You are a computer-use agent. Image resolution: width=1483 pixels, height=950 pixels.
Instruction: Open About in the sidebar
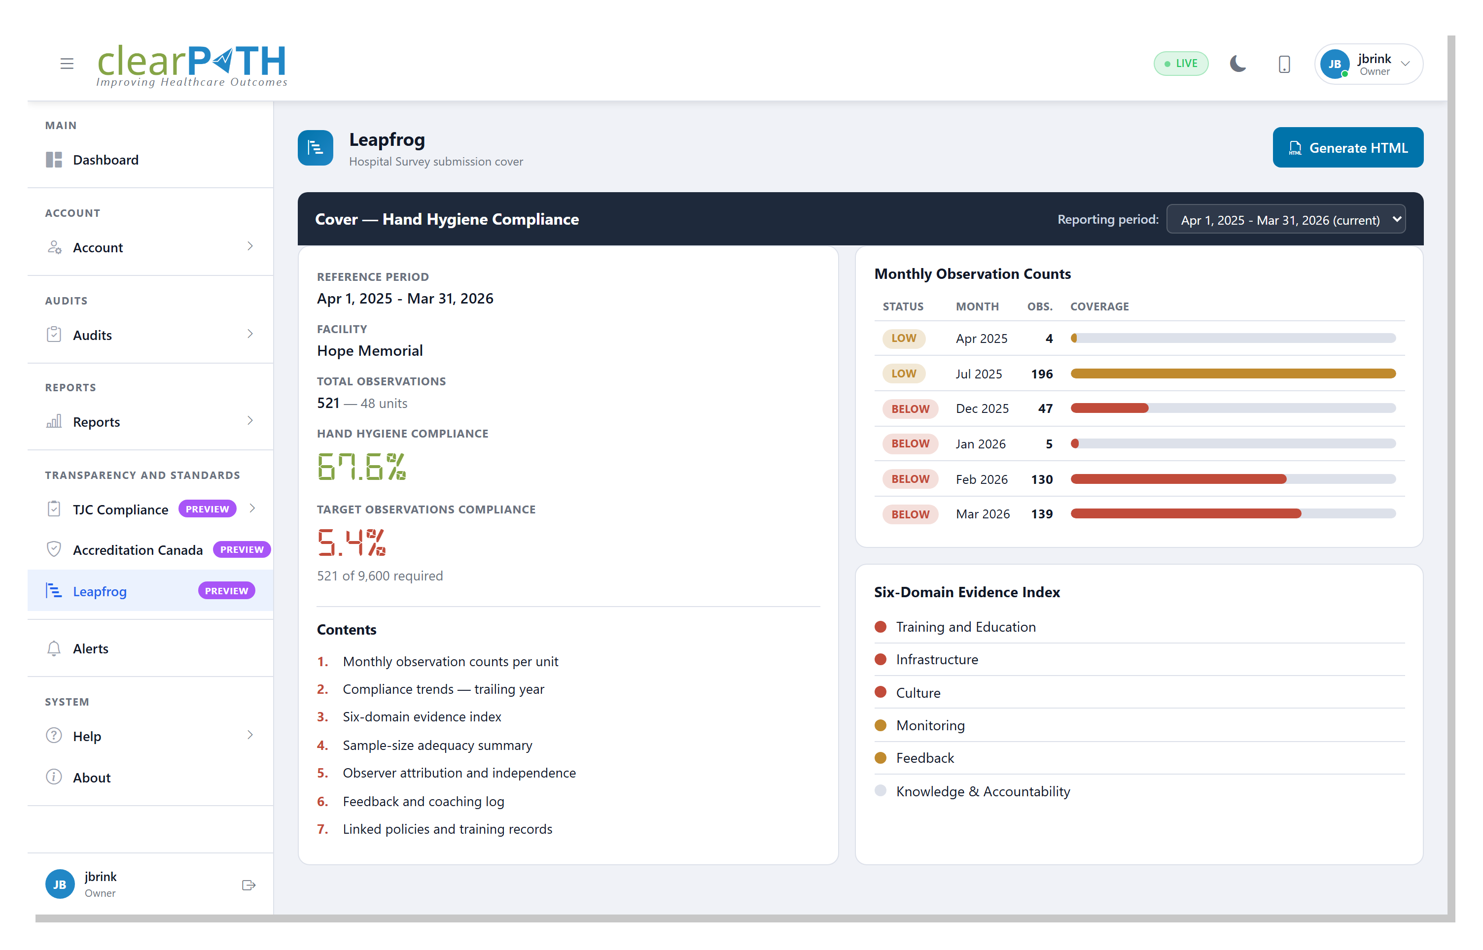(150, 777)
